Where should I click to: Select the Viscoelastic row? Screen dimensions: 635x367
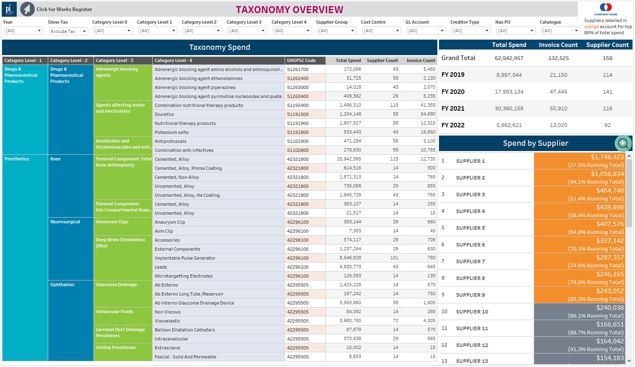295,321
